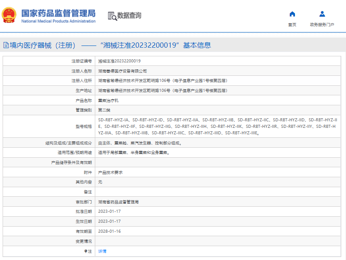346x260 pixels.
Task: Click the document icon before 境内医疗器械
Action: pyautogui.click(x=6, y=45)
